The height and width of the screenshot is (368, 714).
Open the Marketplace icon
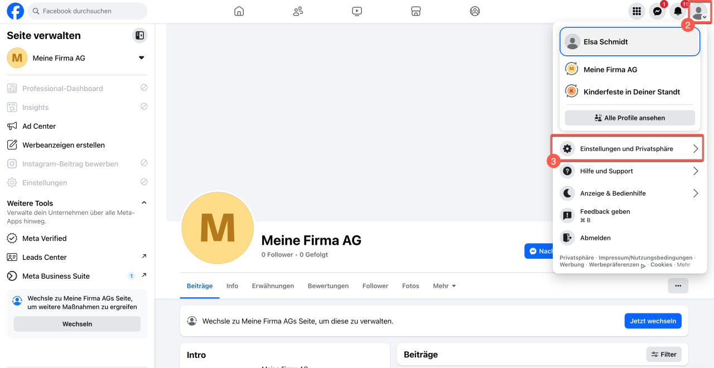tap(416, 11)
